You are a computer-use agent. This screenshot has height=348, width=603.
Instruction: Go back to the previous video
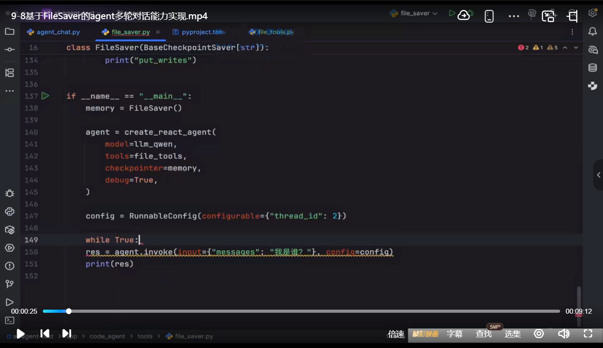pos(45,333)
